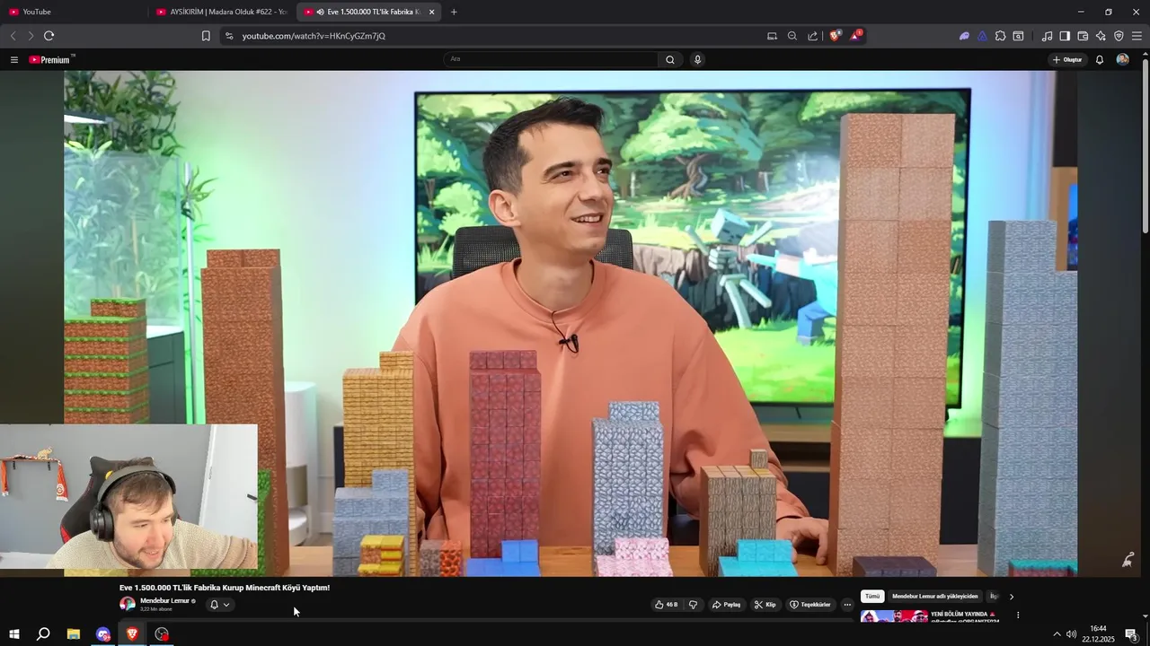Dislike the video with thumbs down
Viewport: 1150px width, 646px height.
click(693, 605)
